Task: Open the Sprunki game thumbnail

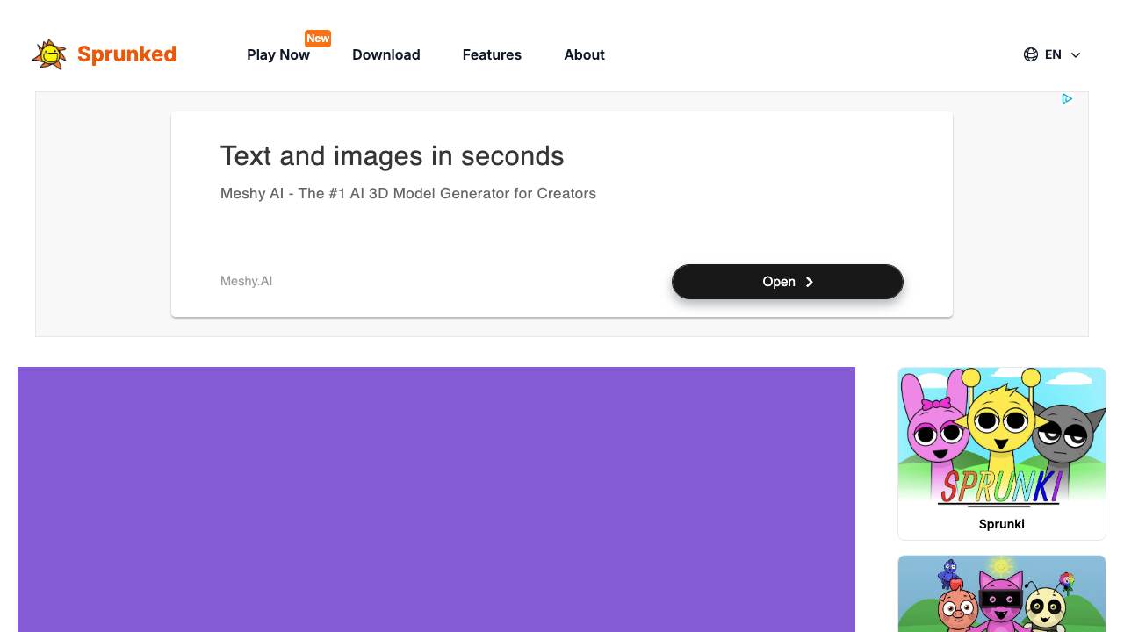Action: pyautogui.click(x=1002, y=438)
